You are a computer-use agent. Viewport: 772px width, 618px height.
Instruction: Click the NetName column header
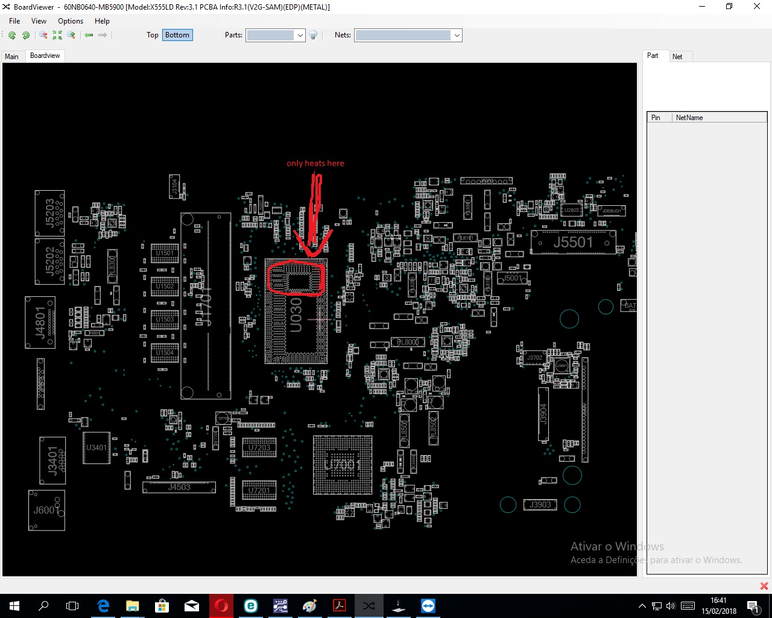[x=689, y=118]
